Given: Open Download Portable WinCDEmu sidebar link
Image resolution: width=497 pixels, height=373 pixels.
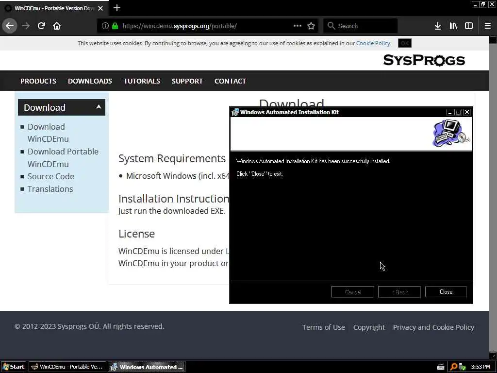Looking at the screenshot, I should point(63,158).
